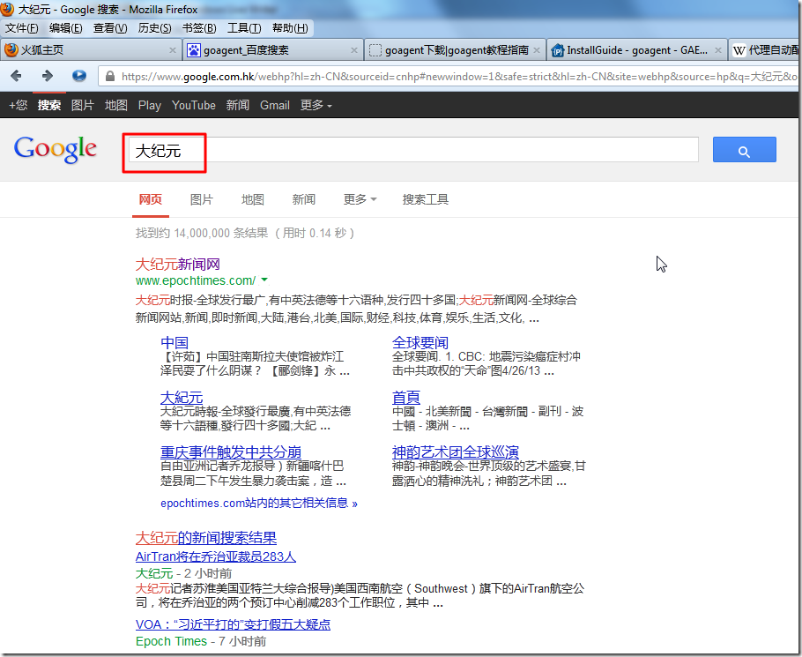
Task: Click into the Google search input field
Action: click(x=413, y=150)
